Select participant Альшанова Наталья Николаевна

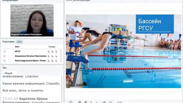[31, 56]
